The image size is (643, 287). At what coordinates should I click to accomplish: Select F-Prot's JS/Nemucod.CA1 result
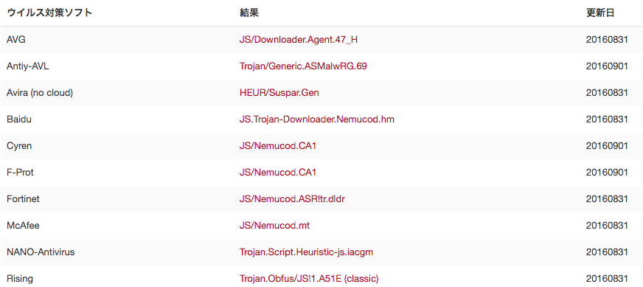coord(278,173)
